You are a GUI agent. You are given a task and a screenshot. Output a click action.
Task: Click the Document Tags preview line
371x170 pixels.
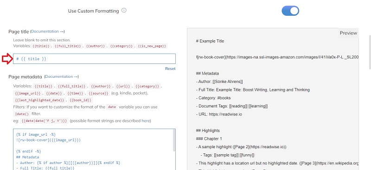coord(232,106)
